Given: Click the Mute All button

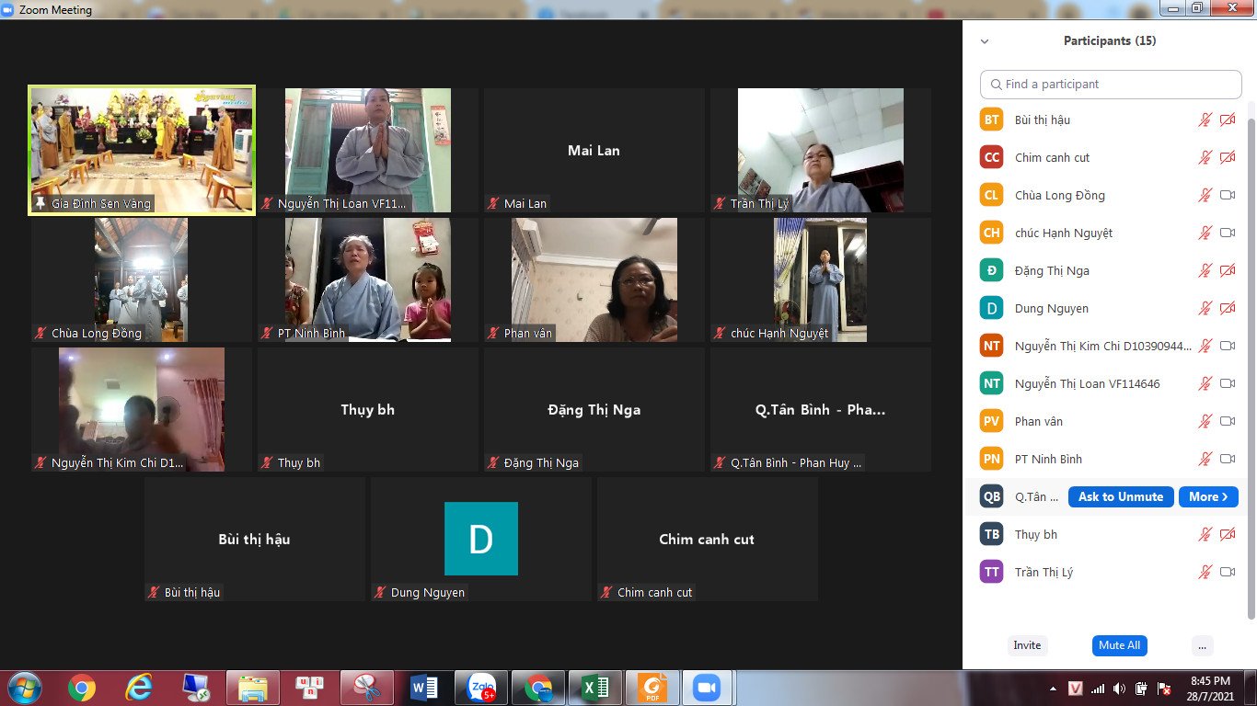Looking at the screenshot, I should pos(1119,645).
